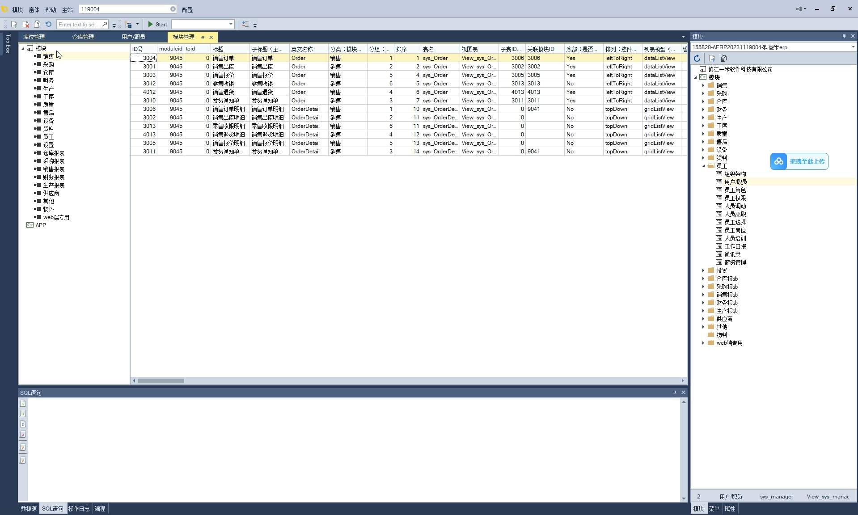Click the Start button in the toolbar

pyautogui.click(x=157, y=24)
